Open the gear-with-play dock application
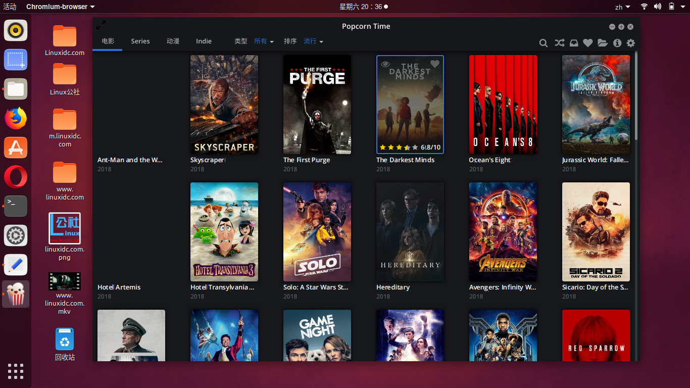Screen dimensions: 690x388 tap(16, 235)
